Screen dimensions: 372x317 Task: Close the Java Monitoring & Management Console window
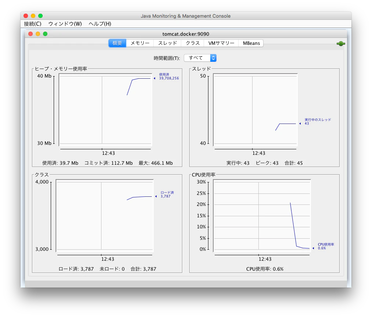(26, 16)
